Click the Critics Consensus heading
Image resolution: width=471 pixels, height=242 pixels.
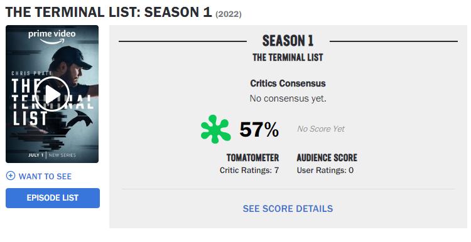tap(288, 83)
